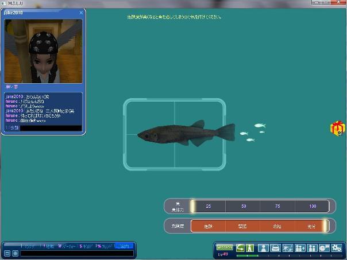Viewport: 347px width, 260px height.
Task: Click the green MISSION button
Action: tap(224, 247)
